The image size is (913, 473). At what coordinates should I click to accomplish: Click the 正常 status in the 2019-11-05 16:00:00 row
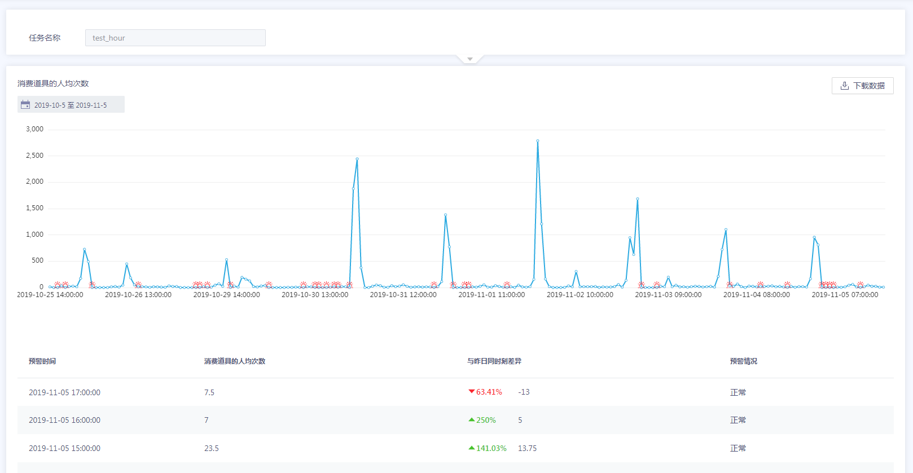738,420
